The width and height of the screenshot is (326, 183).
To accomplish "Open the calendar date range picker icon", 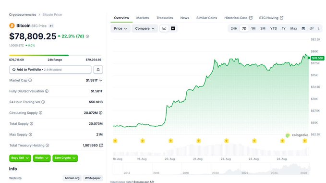I will tap(303, 28).
